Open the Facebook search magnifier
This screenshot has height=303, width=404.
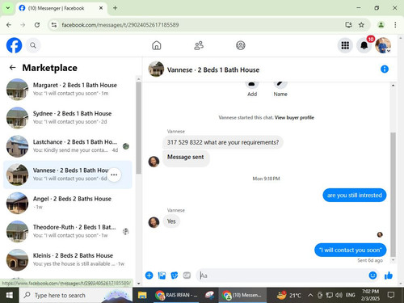tap(33, 45)
